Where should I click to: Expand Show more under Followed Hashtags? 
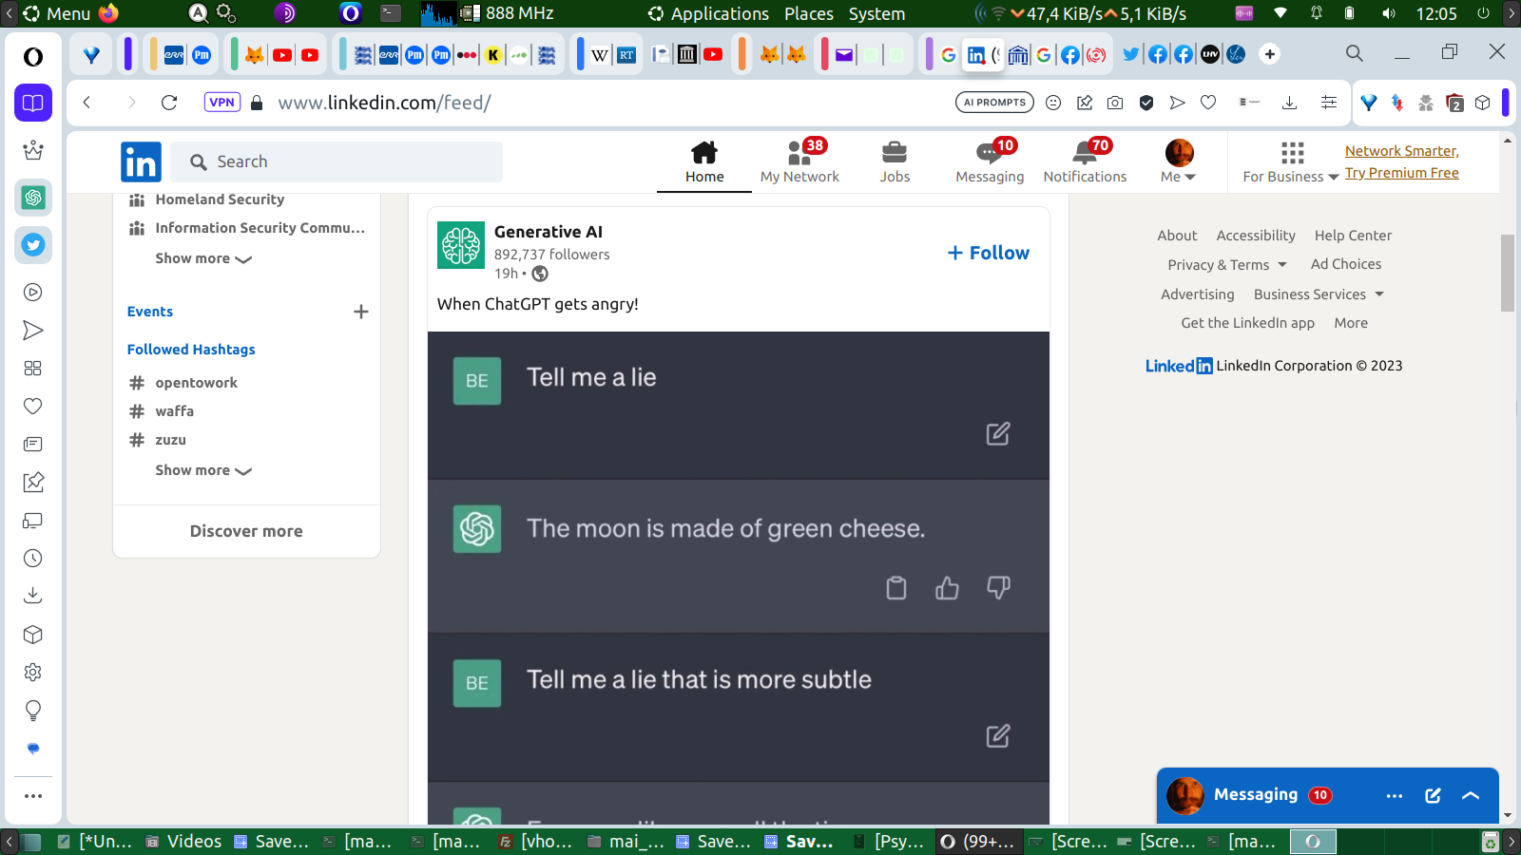pyautogui.click(x=203, y=470)
